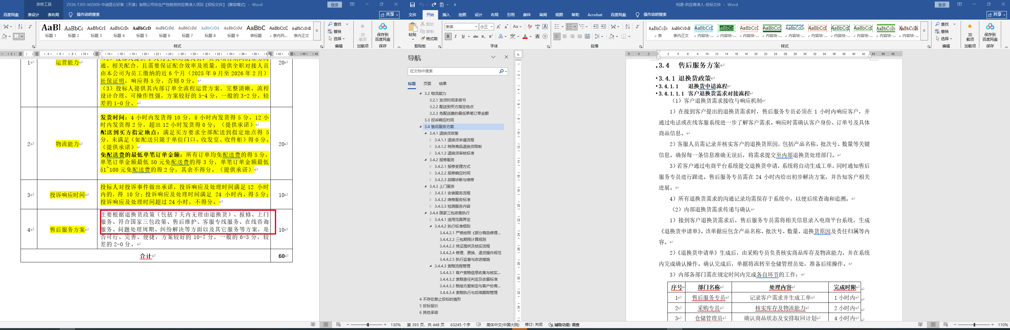Click the Sort (A-Z) paragraph icon
The height and width of the screenshot is (330, 1010).
pos(627,27)
